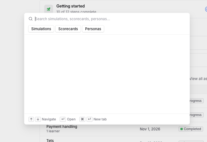Click the Enter key icon beside New tab
The image size is (207, 142).
(x=90, y=119)
